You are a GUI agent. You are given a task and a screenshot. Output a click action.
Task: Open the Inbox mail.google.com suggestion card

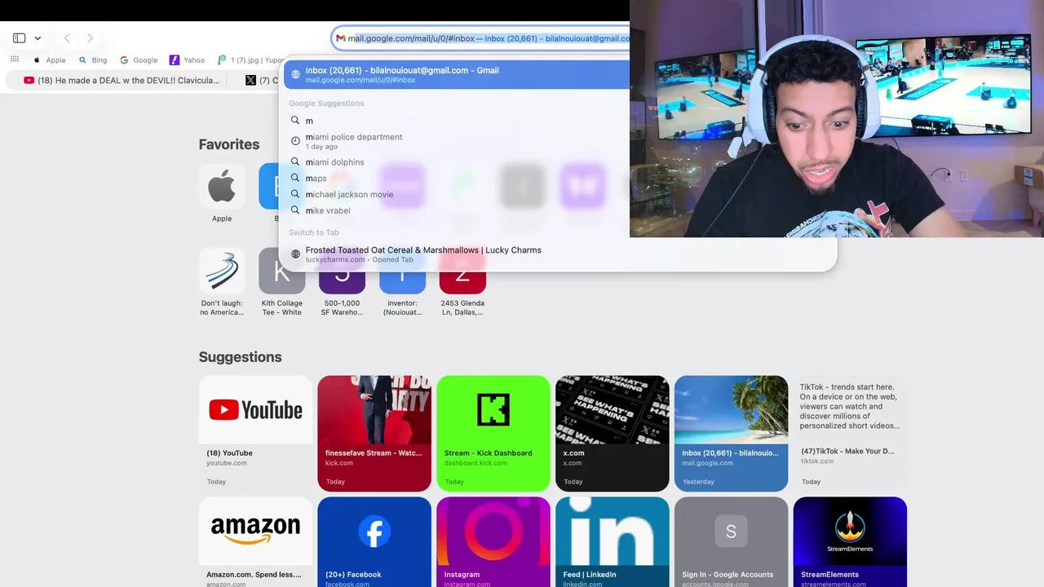[731, 434]
